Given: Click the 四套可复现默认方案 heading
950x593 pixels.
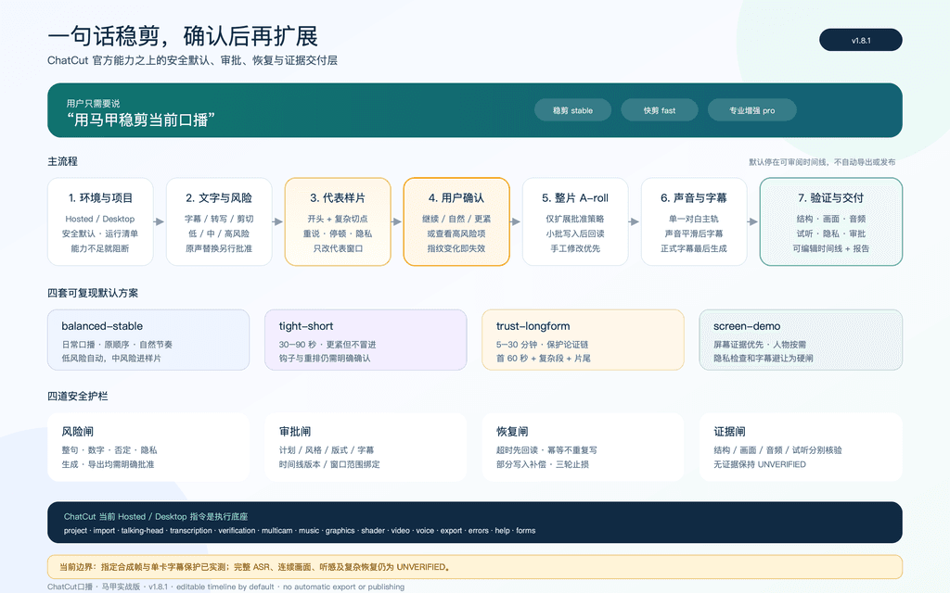Looking at the screenshot, I should (93, 293).
